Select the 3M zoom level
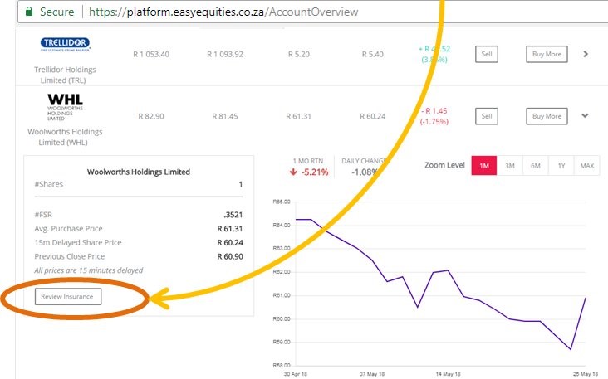 [x=510, y=166]
